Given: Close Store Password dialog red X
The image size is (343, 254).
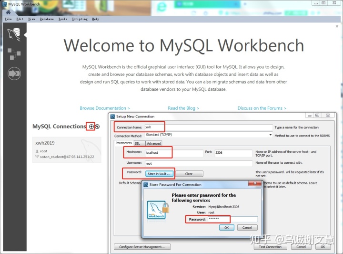Looking at the screenshot, I should 255,183.
